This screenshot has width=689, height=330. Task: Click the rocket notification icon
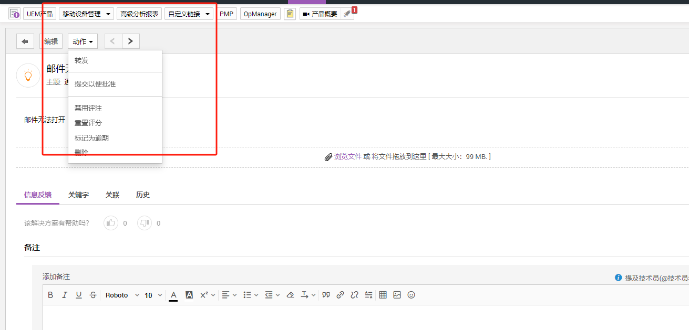[x=347, y=14]
